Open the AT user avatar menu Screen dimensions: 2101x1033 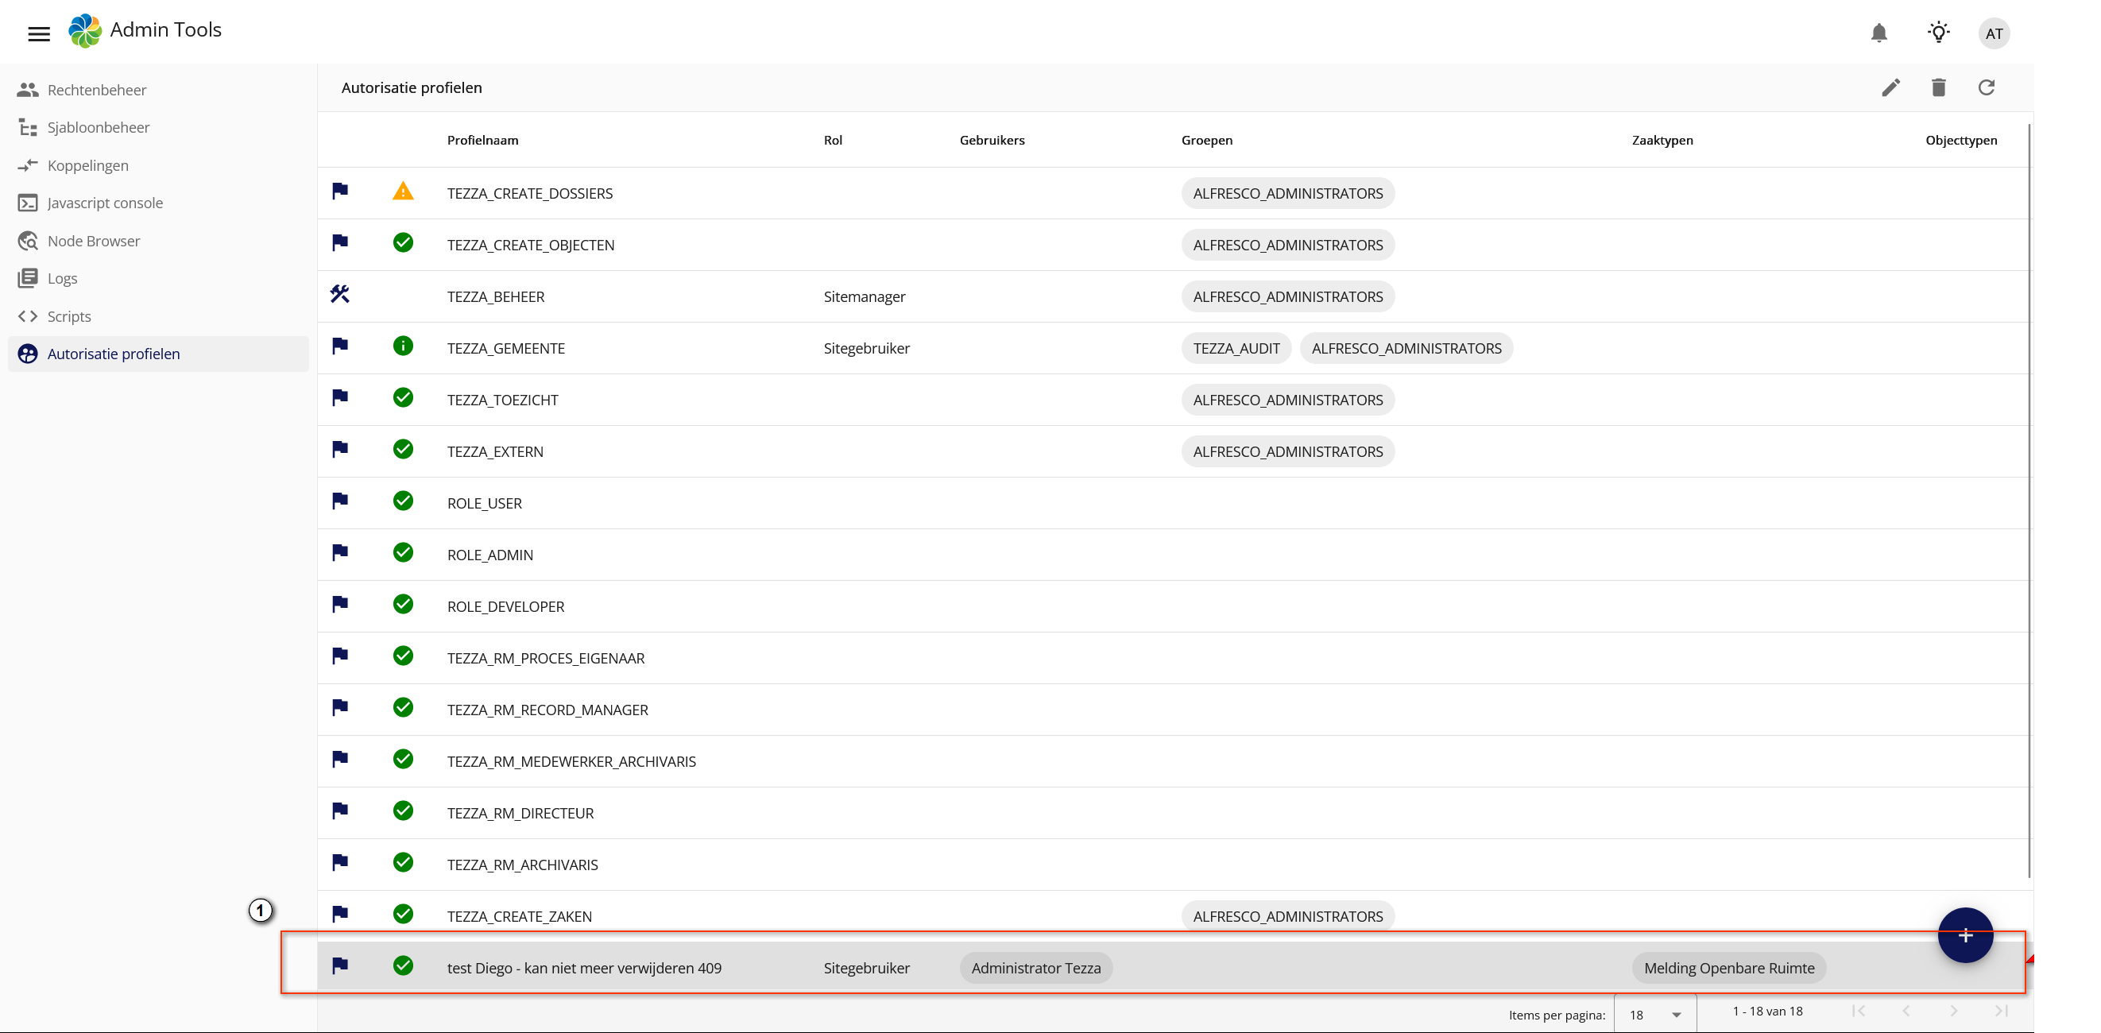(x=1994, y=33)
